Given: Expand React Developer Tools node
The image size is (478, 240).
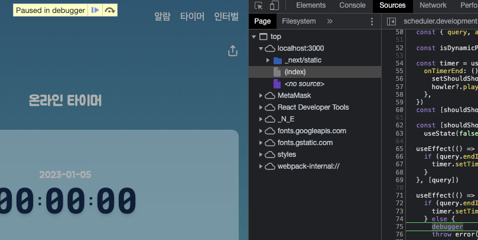Looking at the screenshot, I should [x=261, y=107].
